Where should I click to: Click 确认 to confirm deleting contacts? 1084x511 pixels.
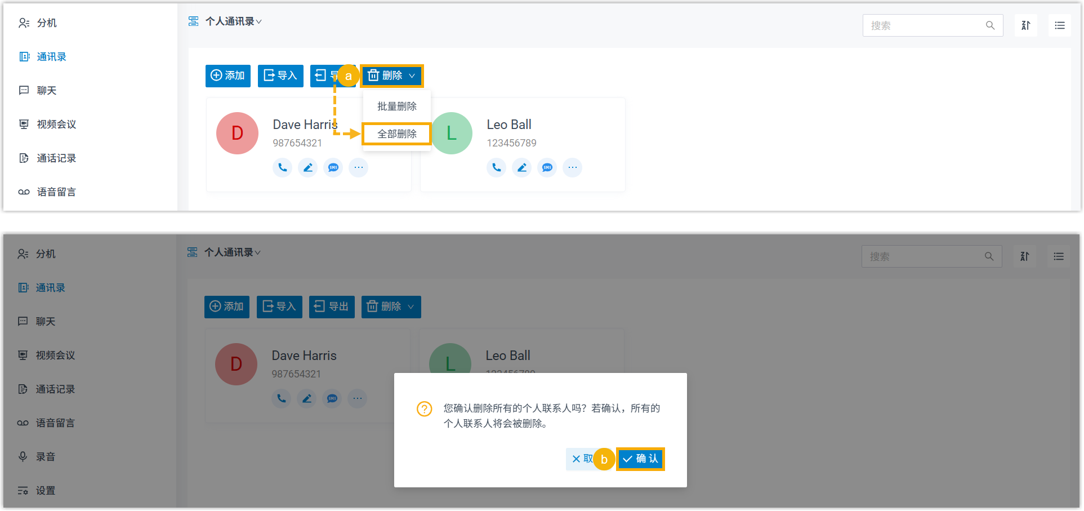click(640, 459)
